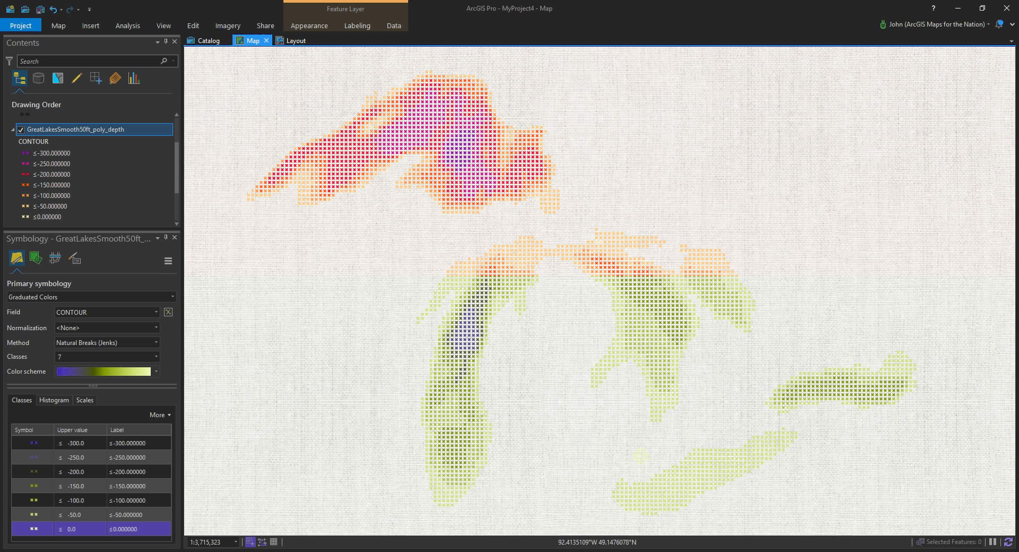Toggle visibility of GreatLakesSmooth50ft_poly_depth layer checkbox
Image resolution: width=1019 pixels, height=552 pixels.
[x=21, y=130]
